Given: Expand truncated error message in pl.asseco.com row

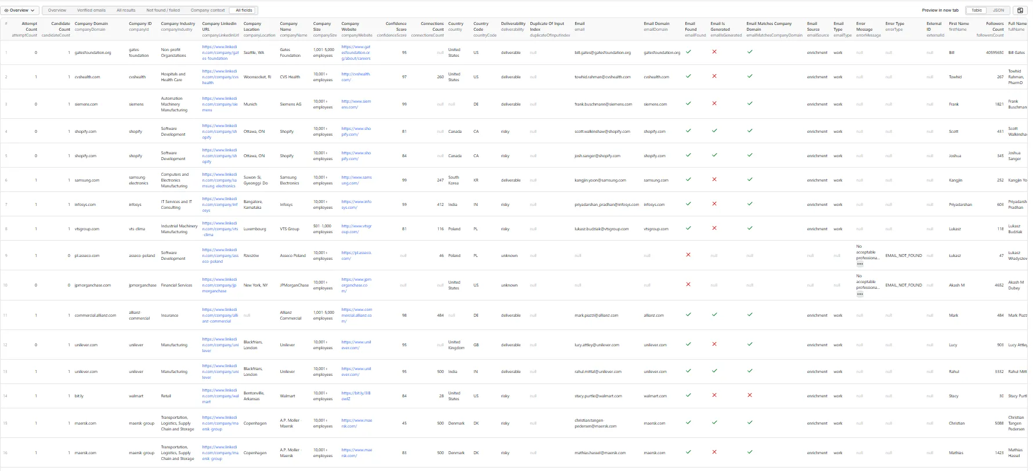Looking at the screenshot, I should click(x=860, y=263).
